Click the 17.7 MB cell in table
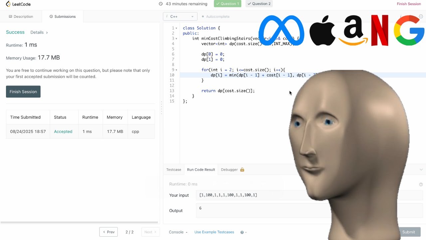This screenshot has height=240, width=426. click(x=115, y=132)
